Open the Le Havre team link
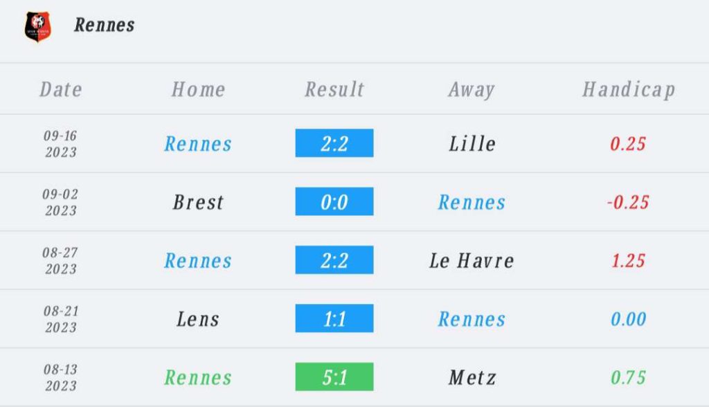This screenshot has height=407, width=709. pyautogui.click(x=472, y=260)
